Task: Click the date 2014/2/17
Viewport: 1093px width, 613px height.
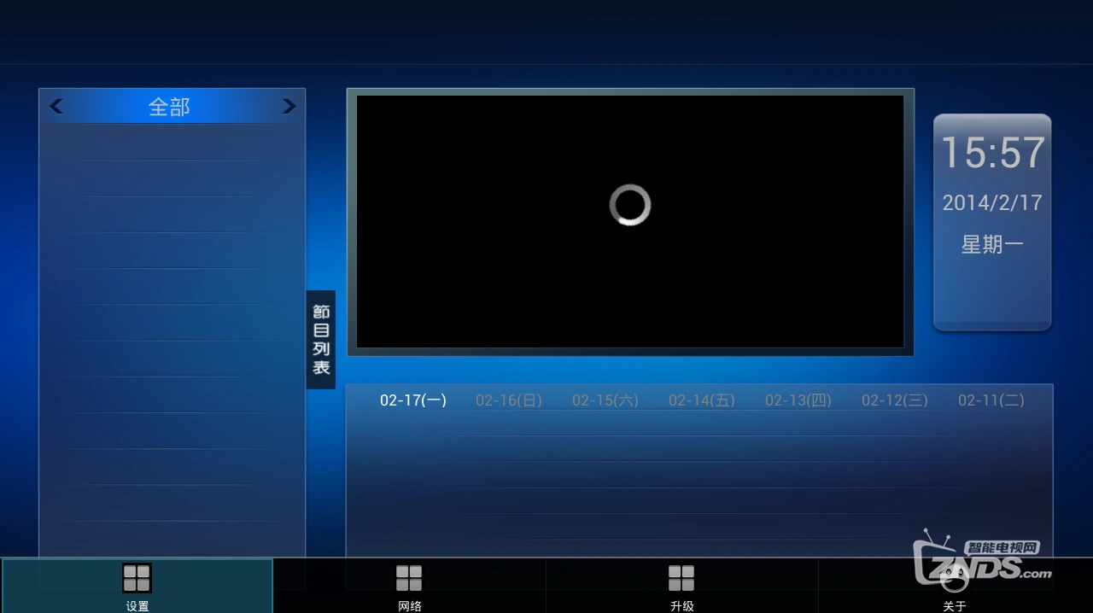Action: [x=992, y=203]
